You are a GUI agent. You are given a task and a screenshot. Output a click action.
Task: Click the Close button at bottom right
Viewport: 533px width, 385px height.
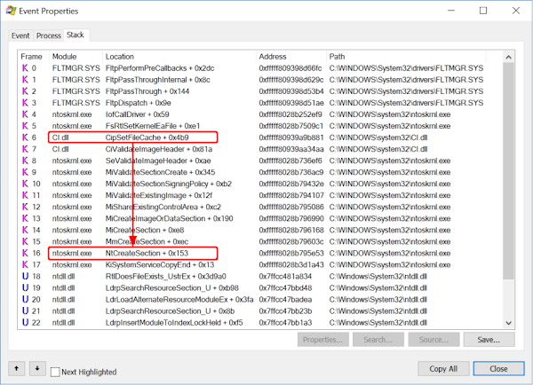(x=497, y=368)
